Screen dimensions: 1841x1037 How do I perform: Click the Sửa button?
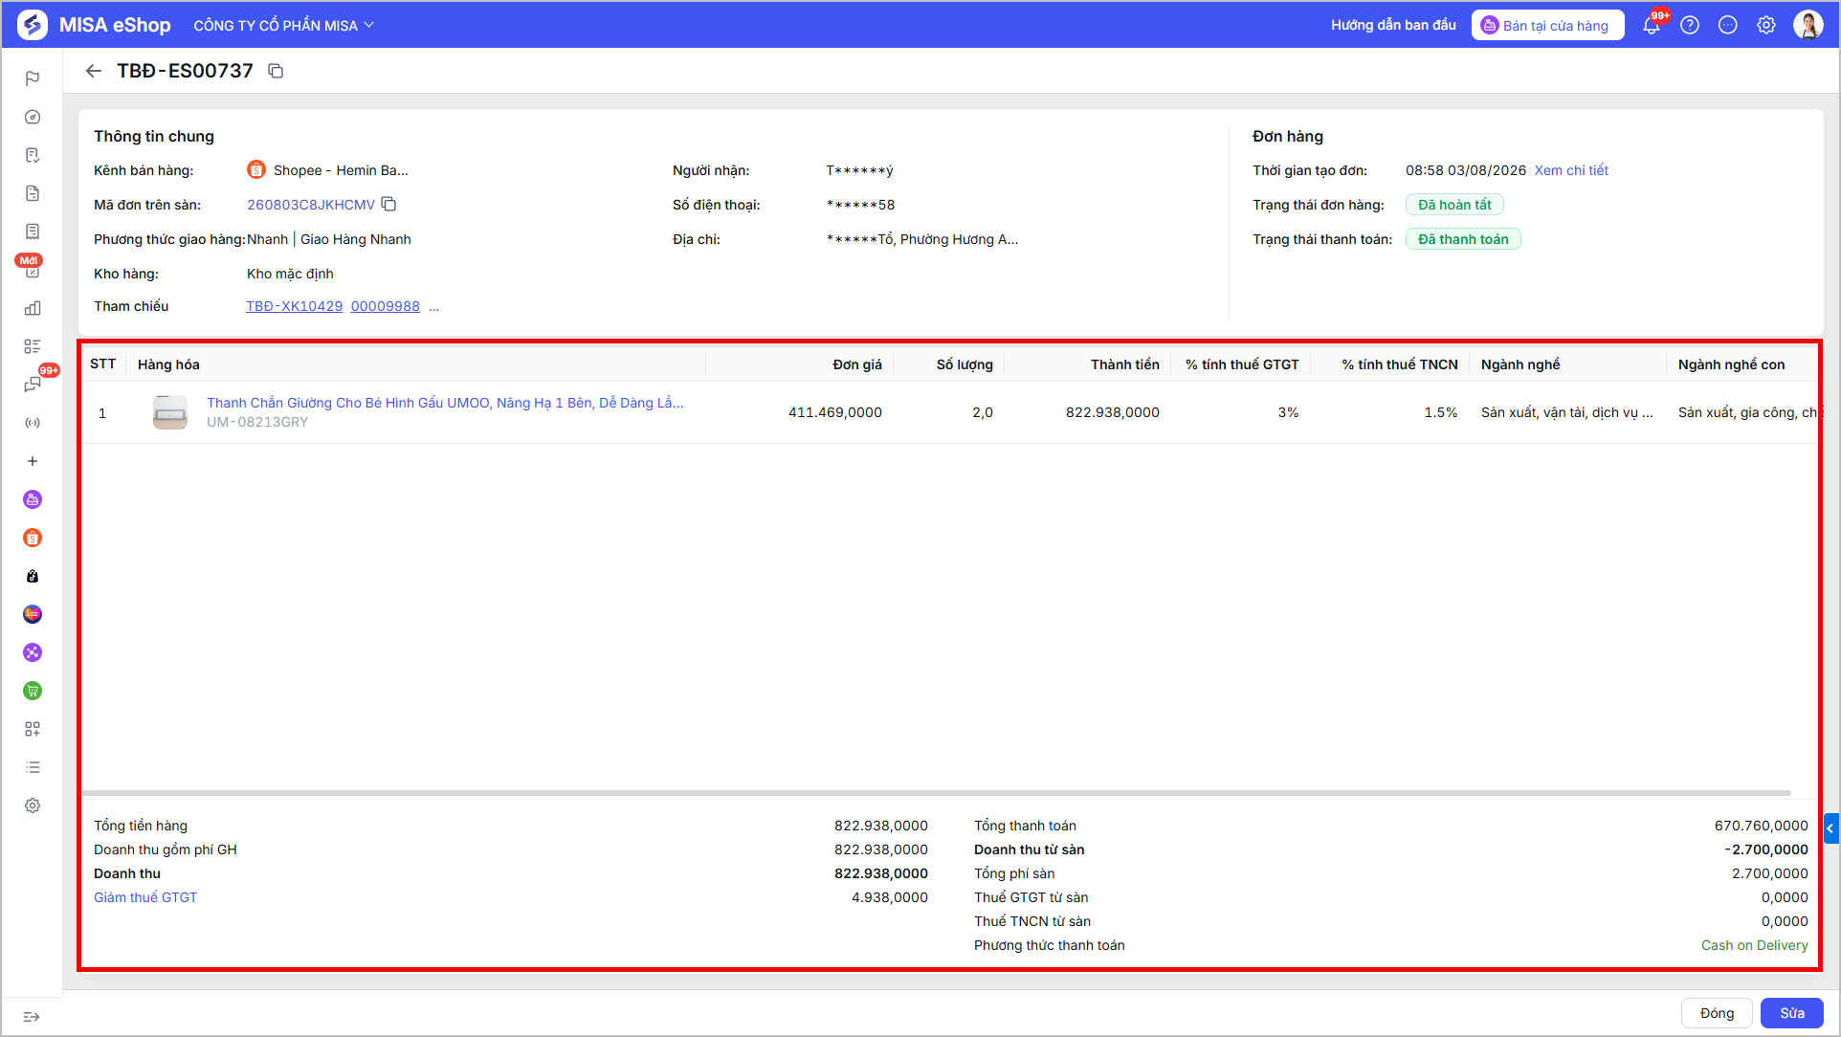point(1791,1013)
